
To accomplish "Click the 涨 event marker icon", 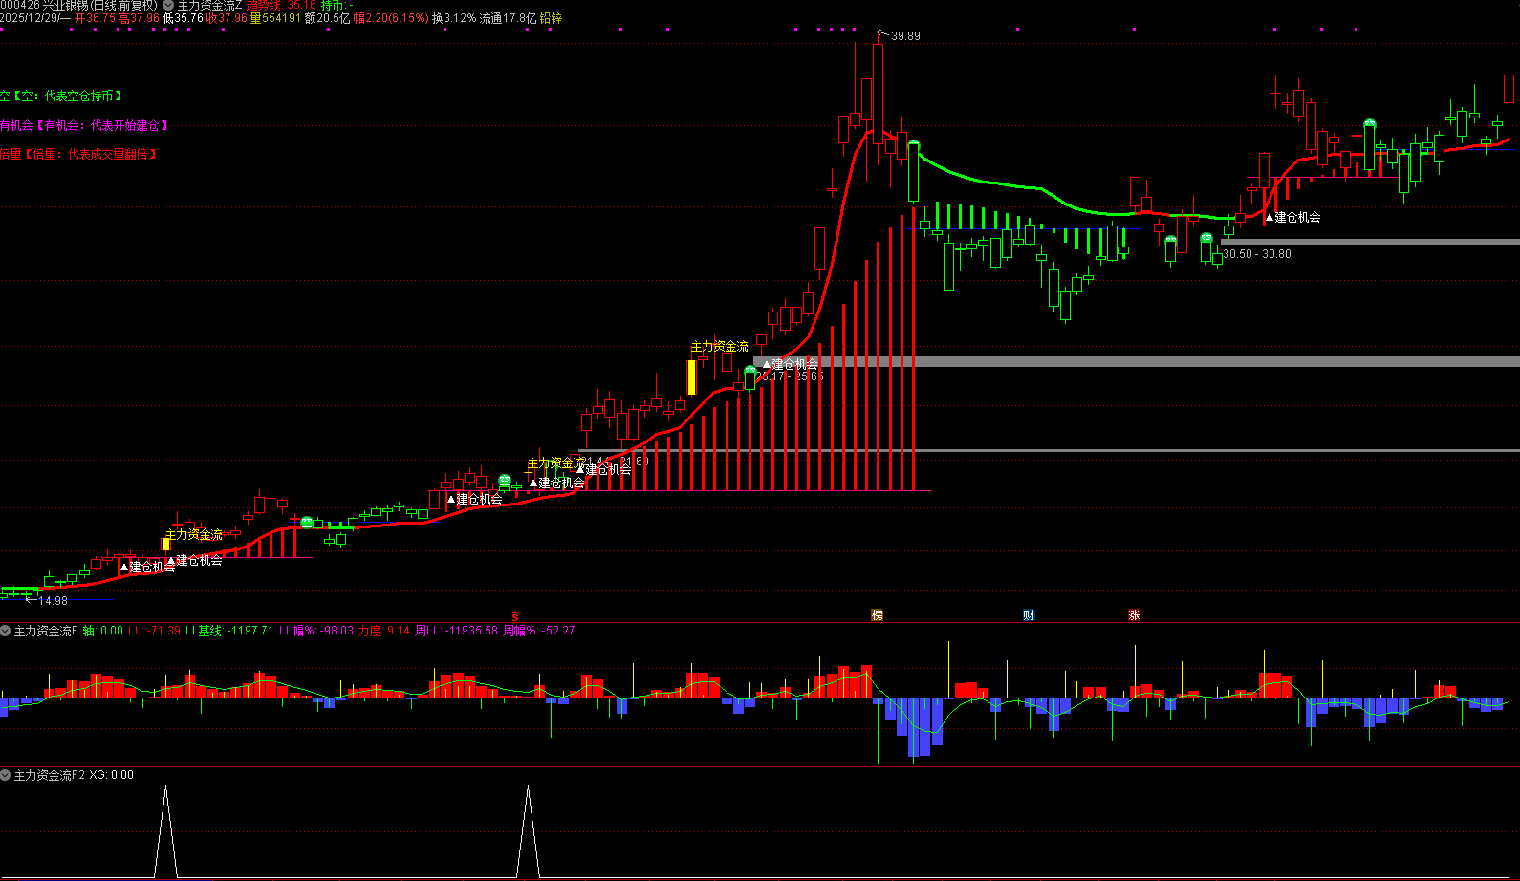I will pos(1134,615).
